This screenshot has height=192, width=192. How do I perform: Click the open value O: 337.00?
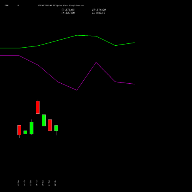coord(68,13)
